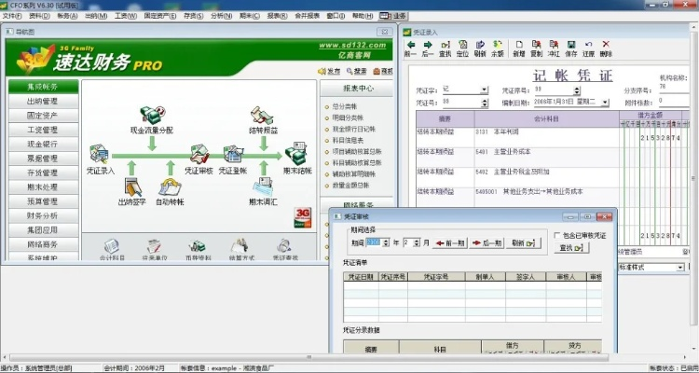
Task: Click the 币种资料 icon in bottom row
Action: (197, 246)
